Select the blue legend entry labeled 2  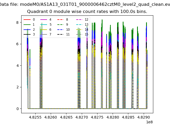(27, 29)
